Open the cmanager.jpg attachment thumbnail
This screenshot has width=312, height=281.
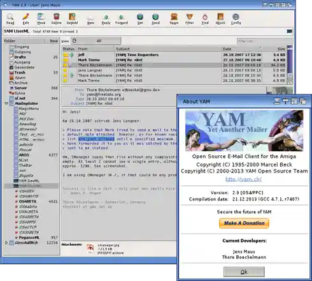tap(90, 248)
